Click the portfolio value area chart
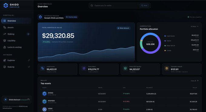The height and width of the screenshot is (112, 206). pyautogui.click(x=86, y=53)
